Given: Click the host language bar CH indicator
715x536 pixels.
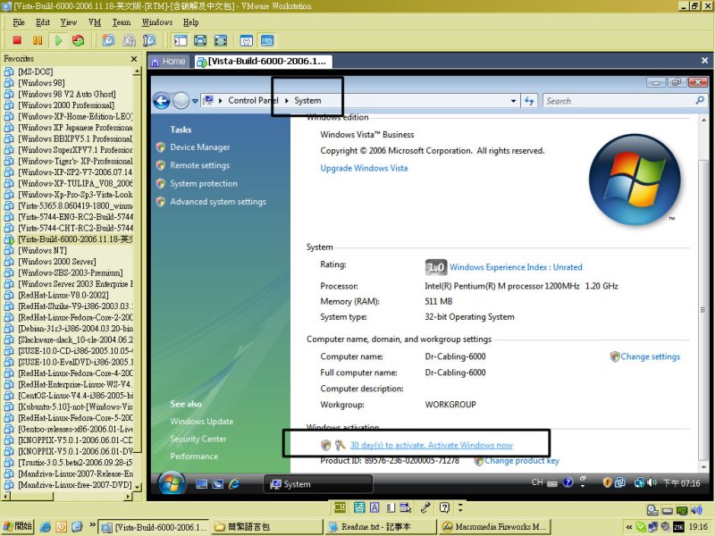Looking at the screenshot, I should point(340,507).
